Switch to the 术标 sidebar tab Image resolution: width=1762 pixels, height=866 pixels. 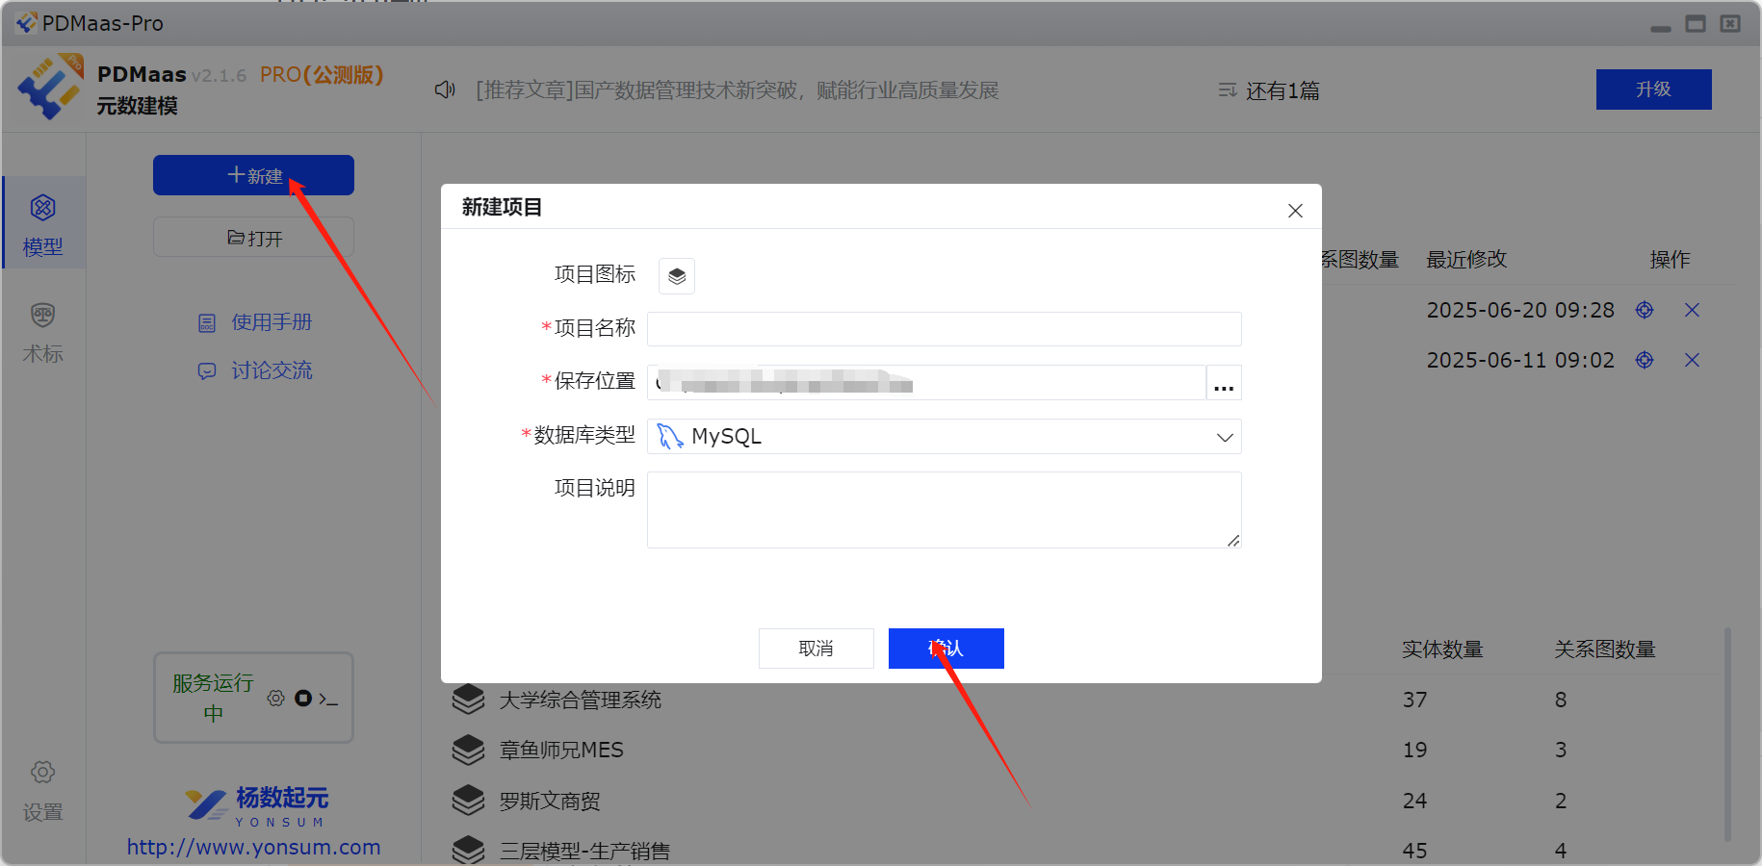[x=43, y=332]
